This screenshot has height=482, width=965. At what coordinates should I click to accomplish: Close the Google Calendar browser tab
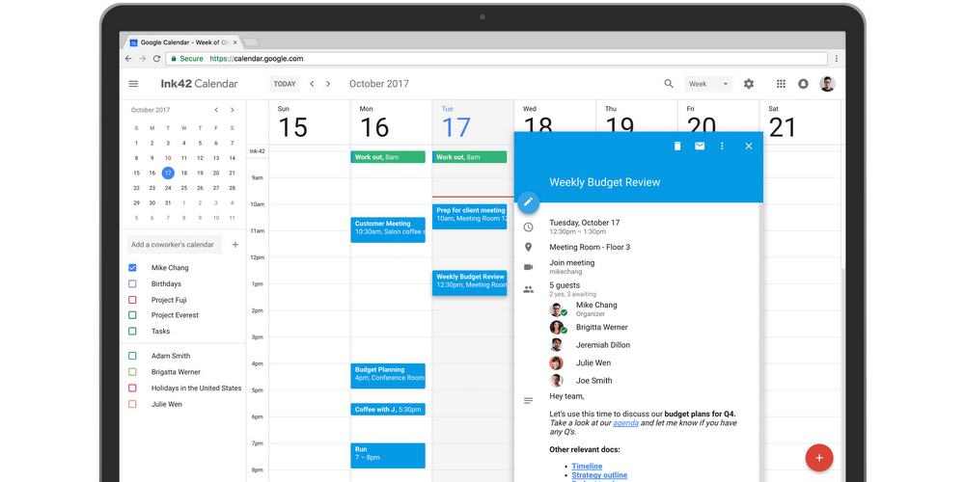(x=234, y=42)
